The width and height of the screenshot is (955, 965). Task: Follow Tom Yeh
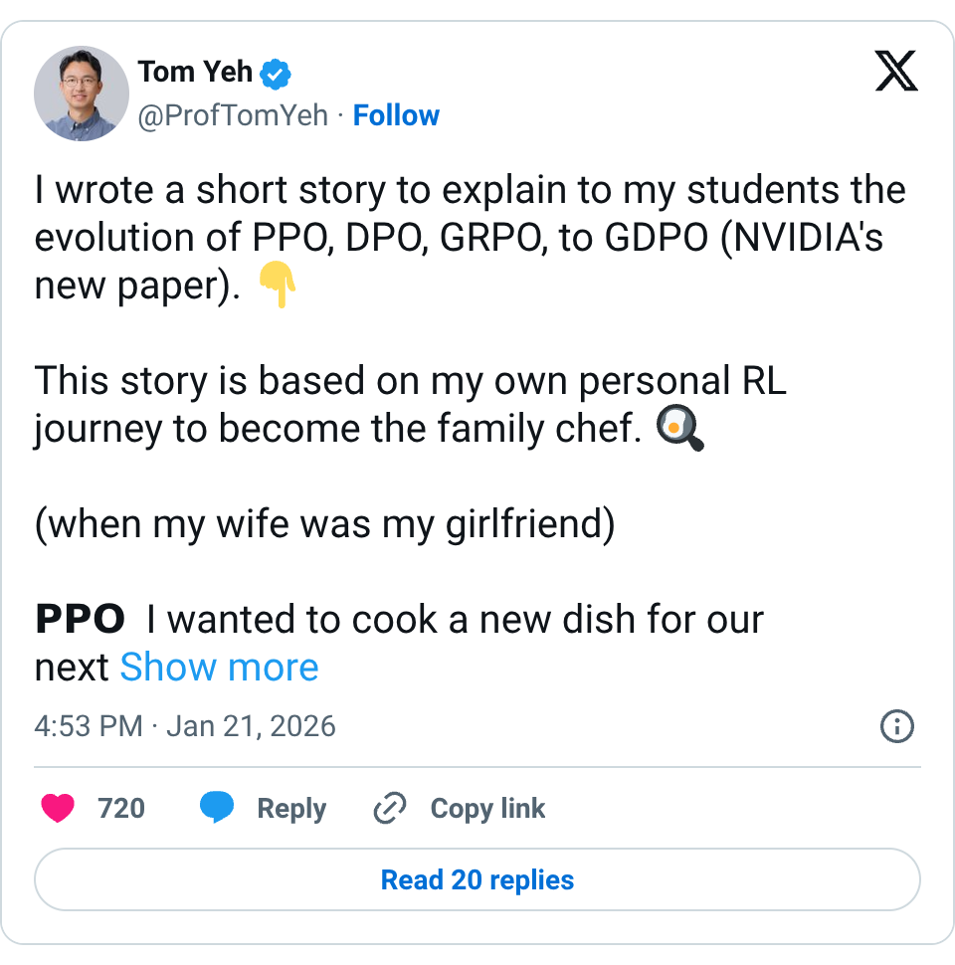(396, 115)
